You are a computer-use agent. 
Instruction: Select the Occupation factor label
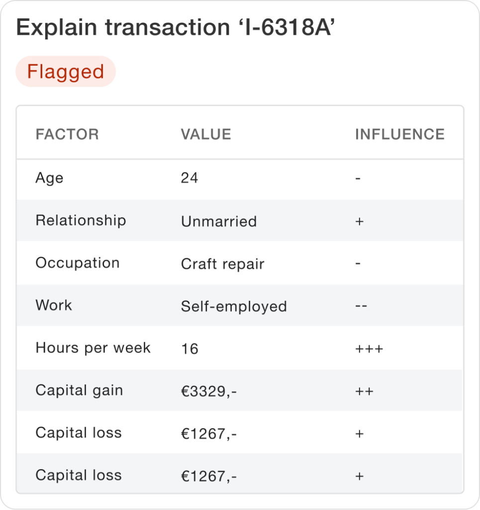click(x=78, y=263)
